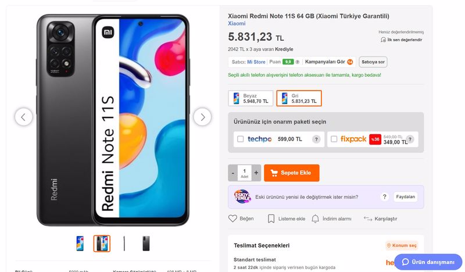This screenshot has width=465, height=272.
Task: Click the techpo question mark help icon
Action: coord(316,139)
